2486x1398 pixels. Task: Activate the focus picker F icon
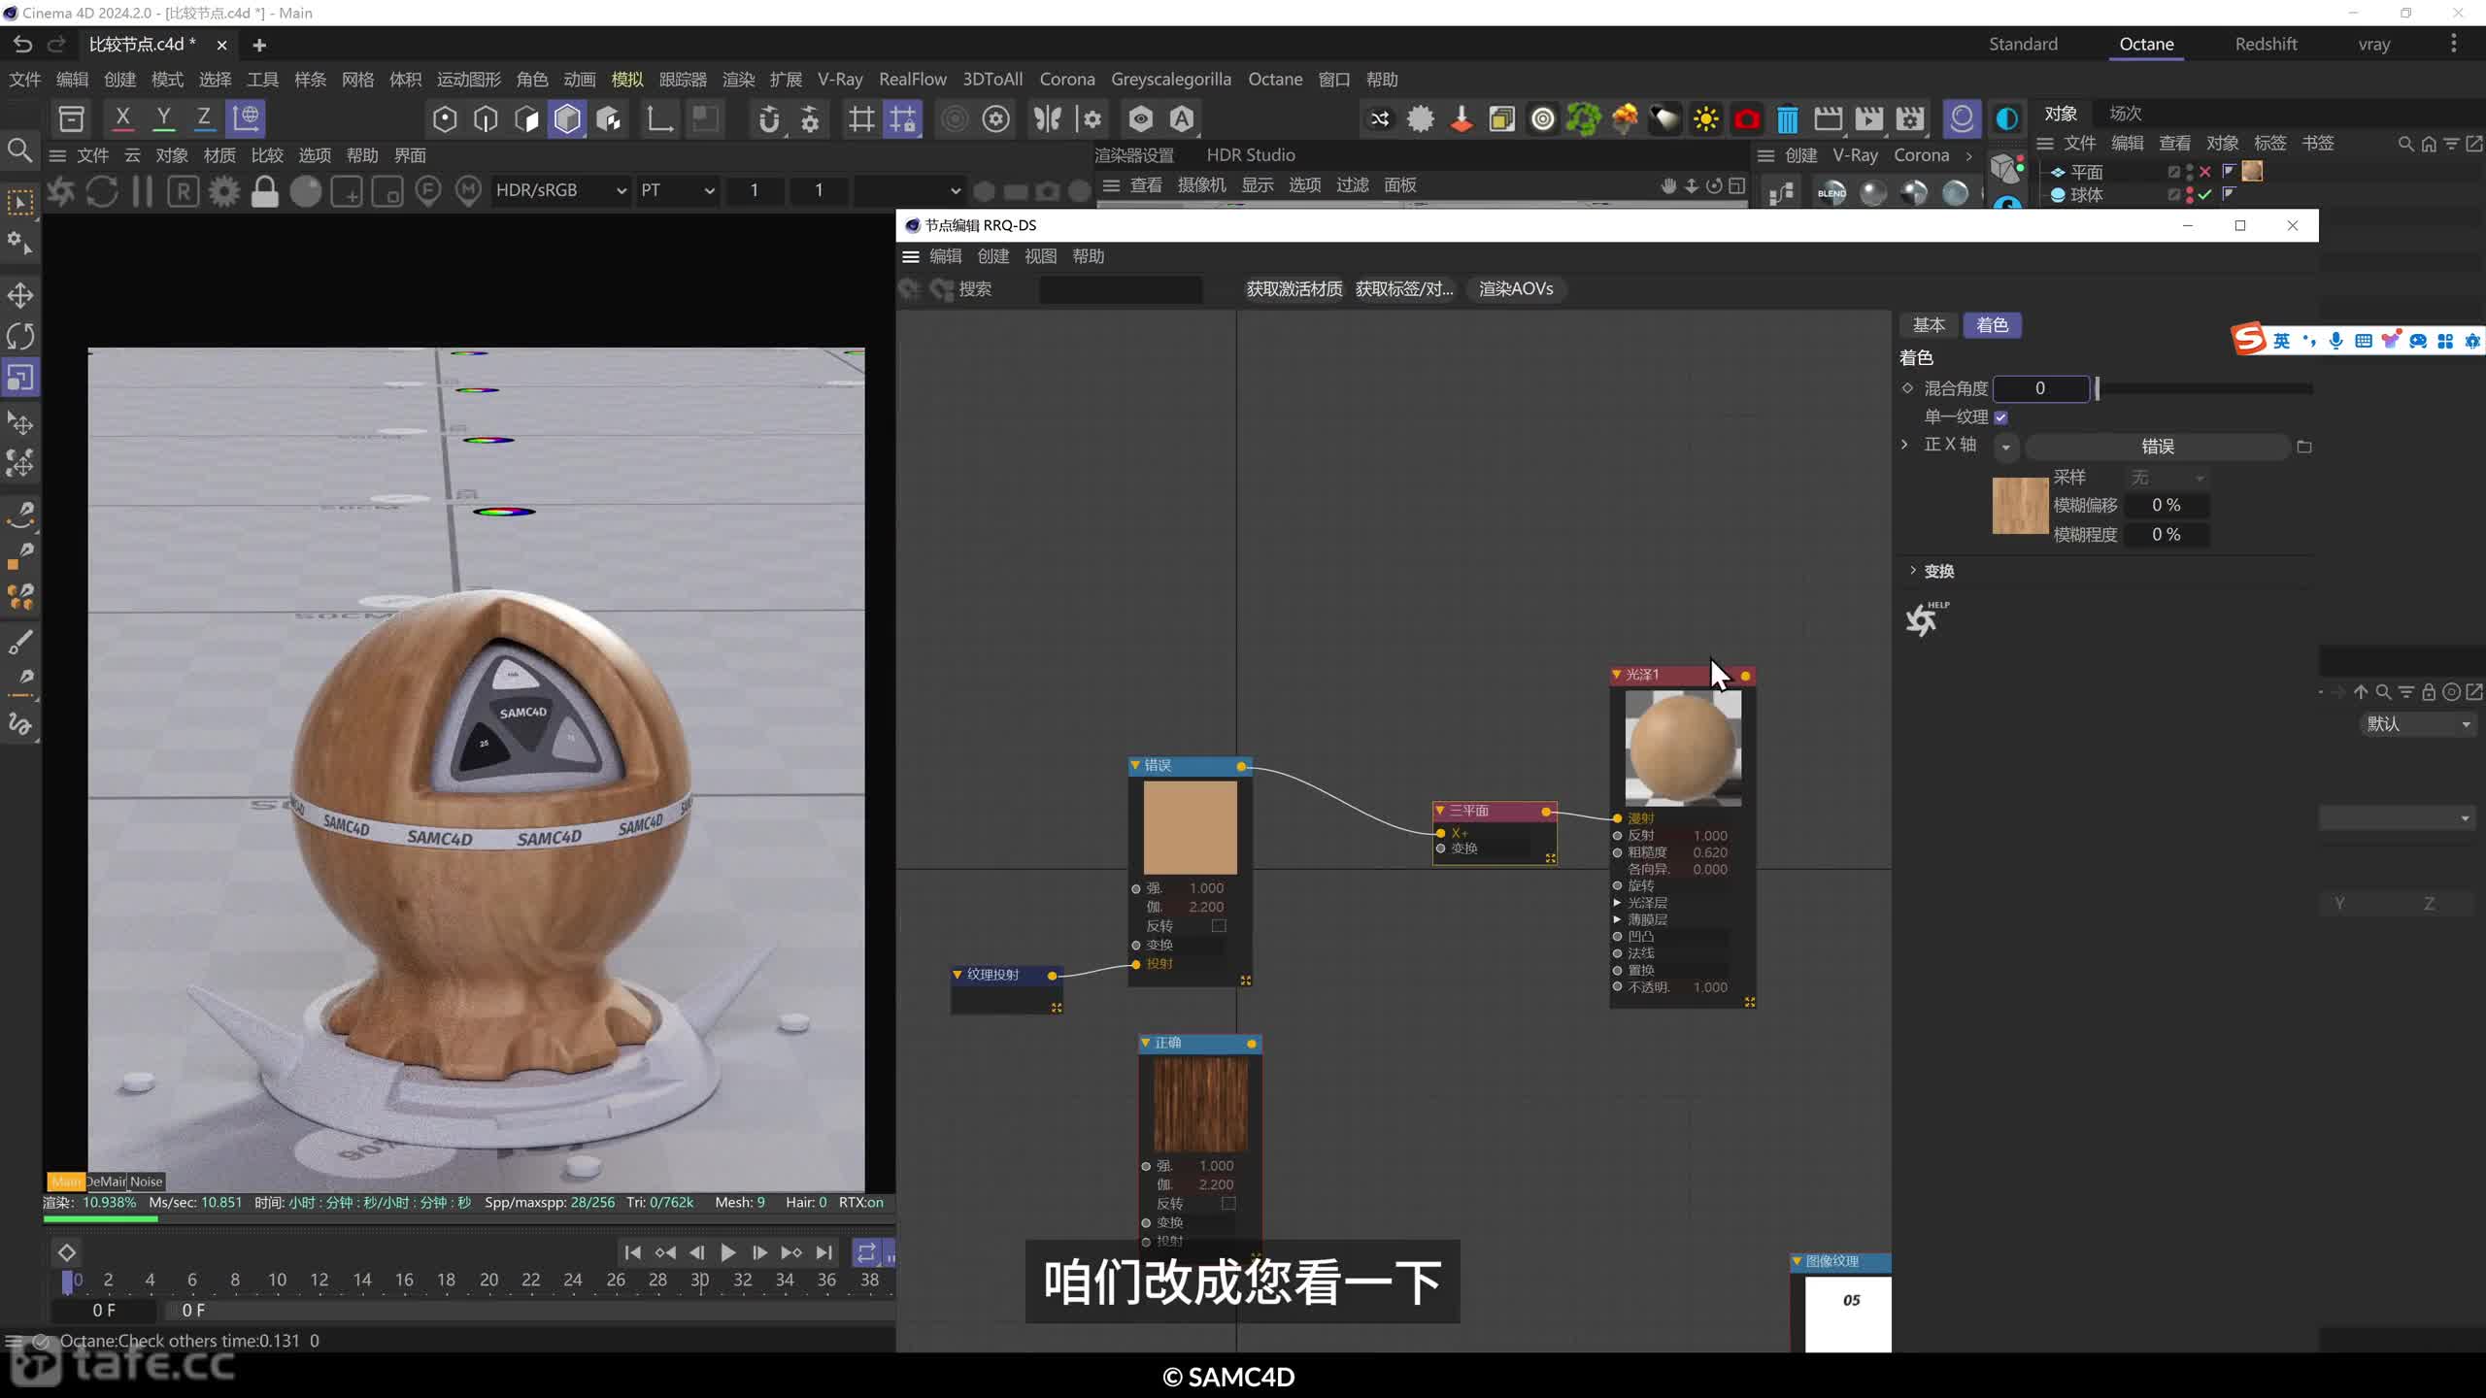[x=428, y=191]
